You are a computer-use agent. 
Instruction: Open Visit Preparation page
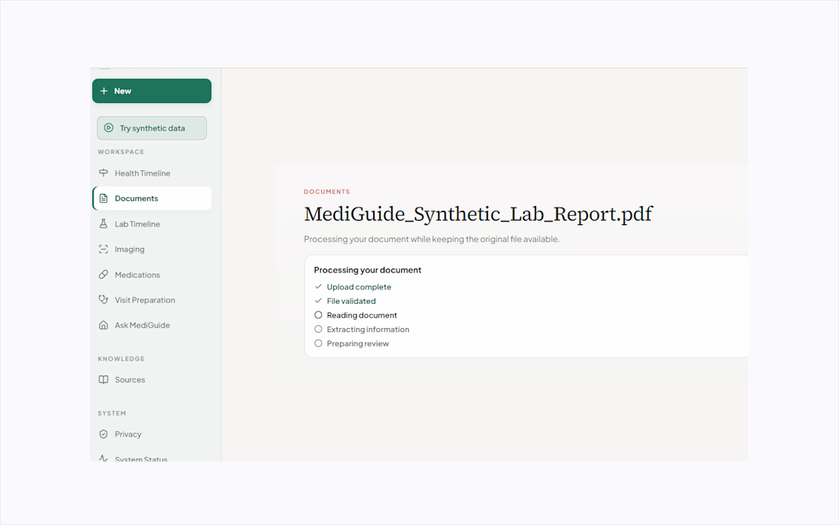(x=152, y=300)
